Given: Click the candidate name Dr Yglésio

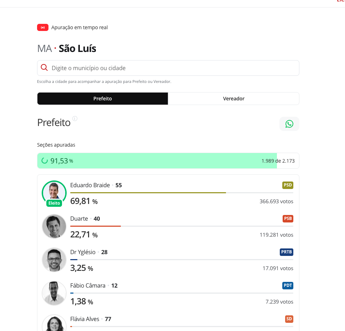Looking at the screenshot, I should pos(83,252).
